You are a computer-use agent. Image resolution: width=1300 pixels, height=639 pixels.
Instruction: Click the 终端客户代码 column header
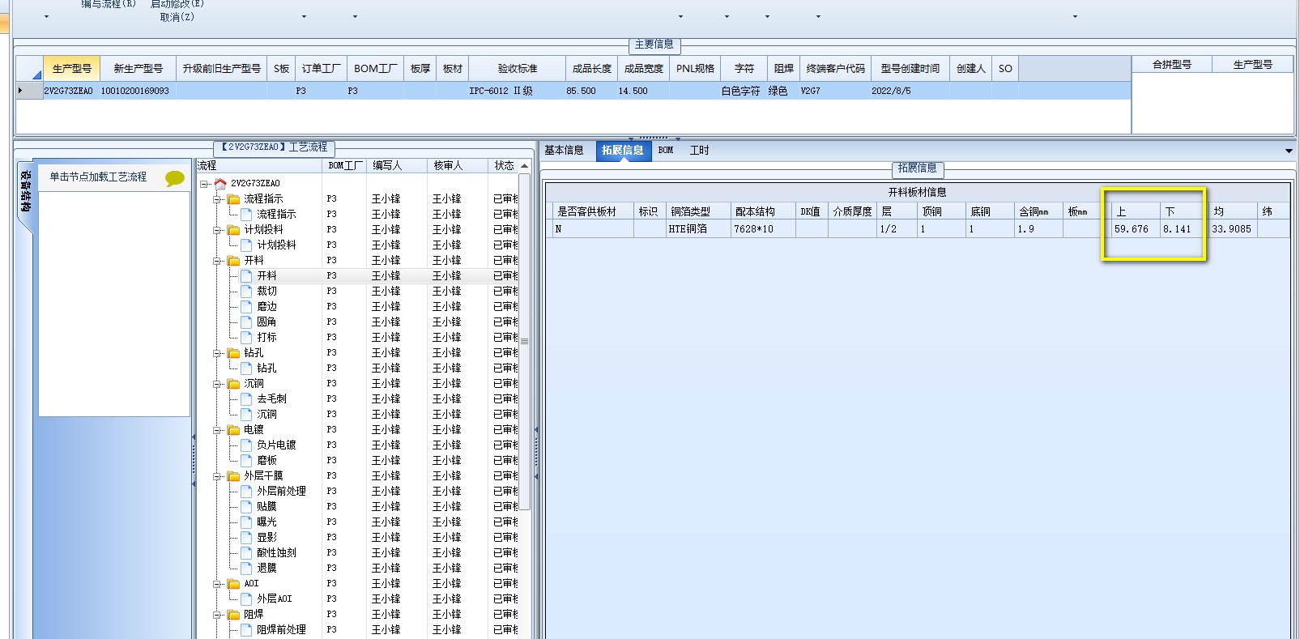pos(836,69)
